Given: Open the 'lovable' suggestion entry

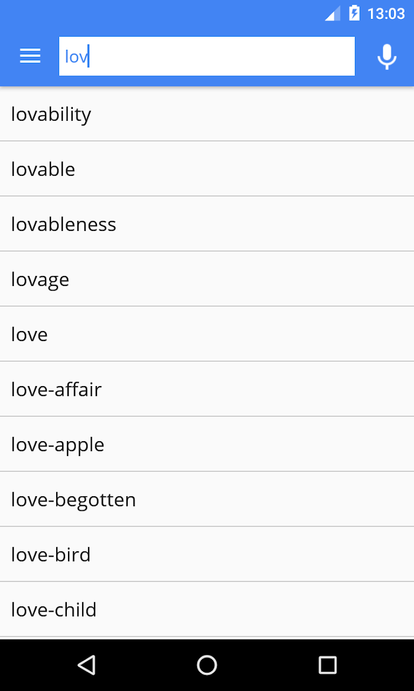Looking at the screenshot, I should (207, 169).
